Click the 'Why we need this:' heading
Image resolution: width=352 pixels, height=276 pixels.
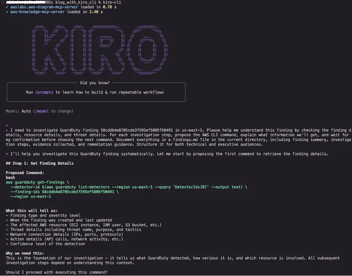tap(25, 253)
